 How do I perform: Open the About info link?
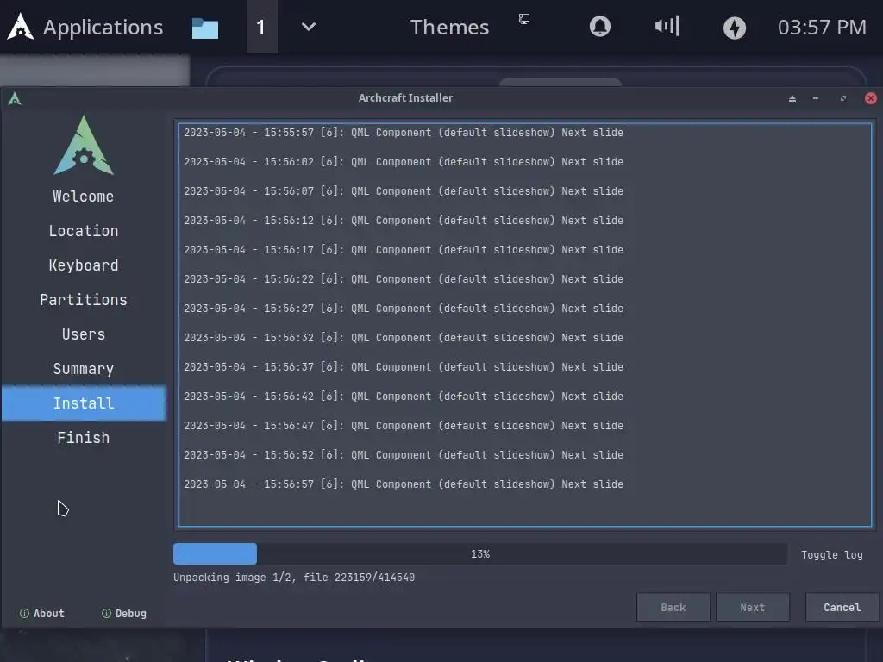pos(42,614)
